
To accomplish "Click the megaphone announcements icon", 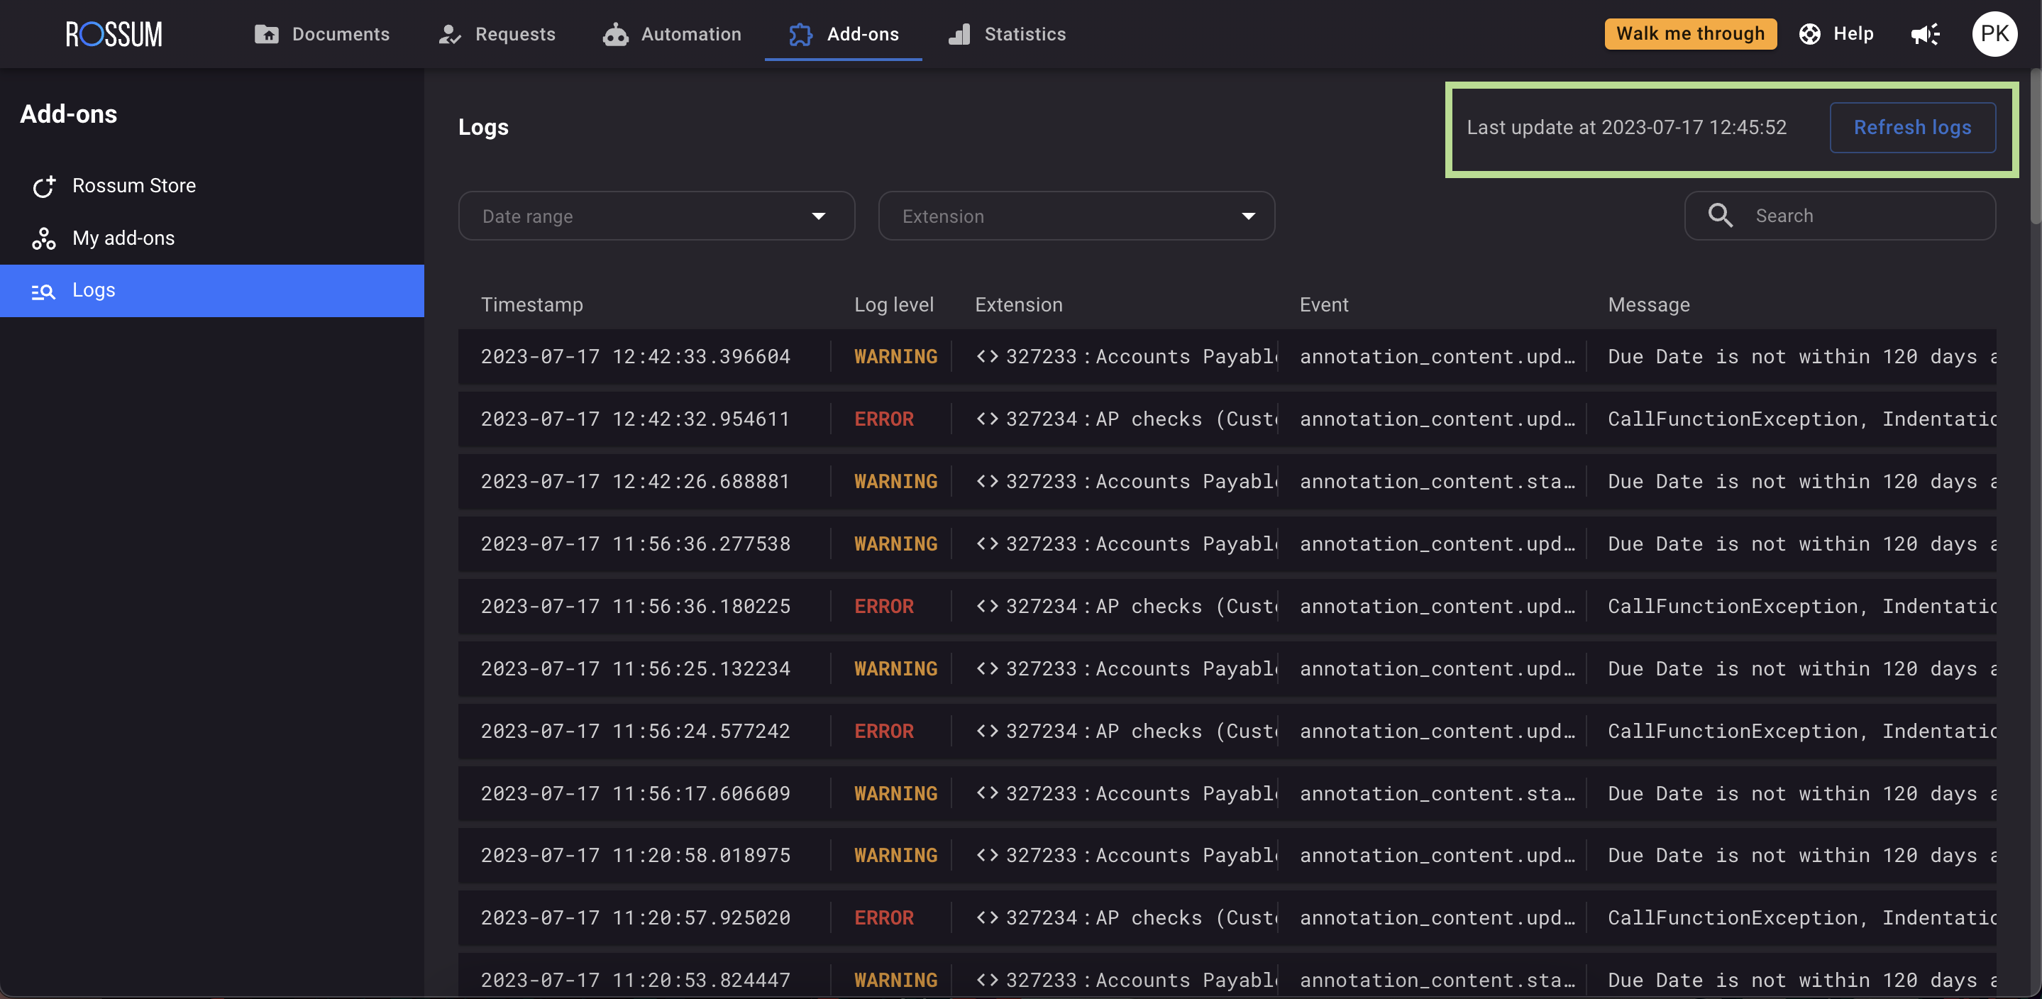I will tap(1924, 34).
